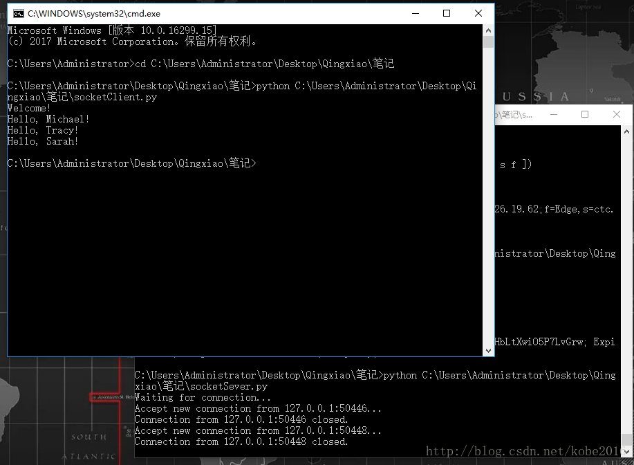This screenshot has width=634, height=465.
Task: Click 'Accept new connection from 127.0.0.1:50446...' line
Action: pos(258,408)
